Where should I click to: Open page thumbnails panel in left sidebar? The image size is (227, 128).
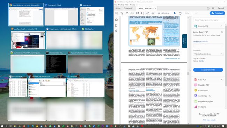(116, 20)
